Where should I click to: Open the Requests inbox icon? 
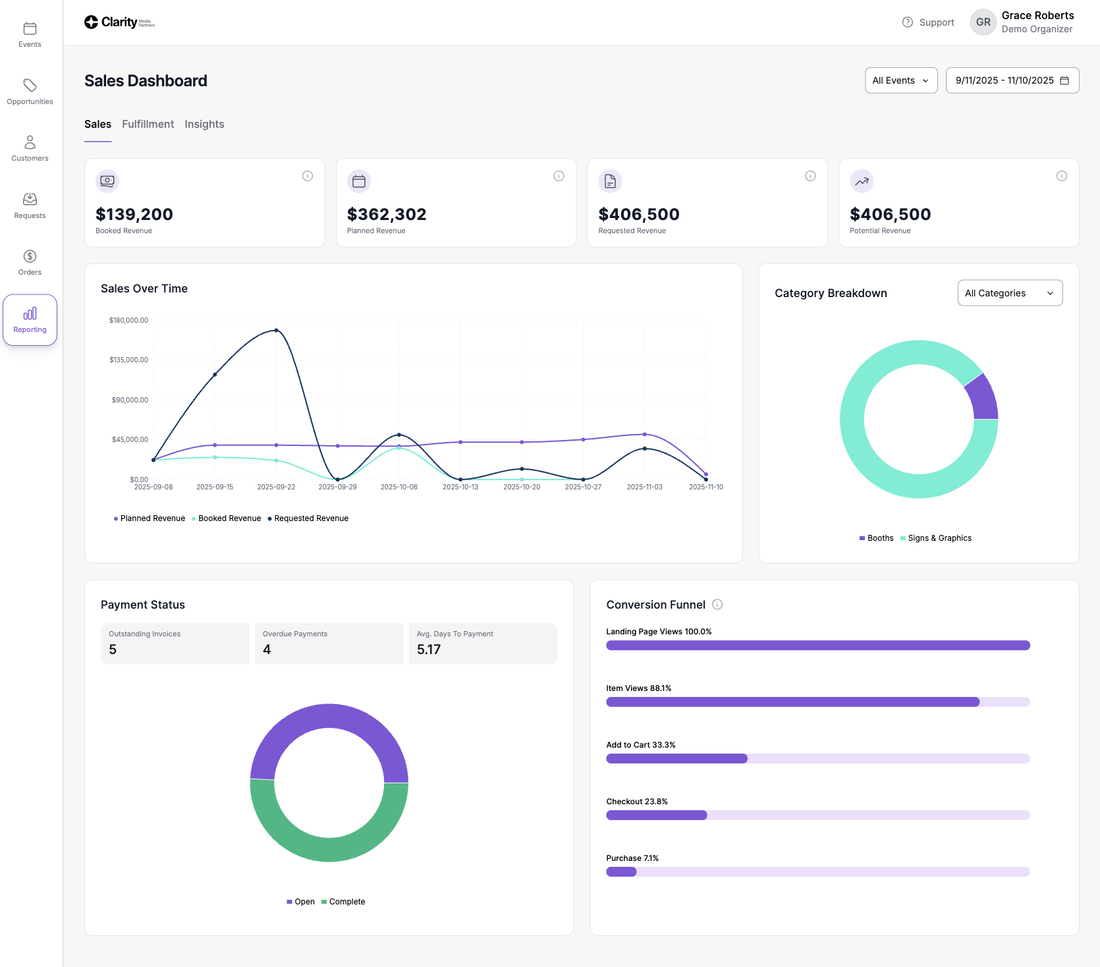[30, 200]
